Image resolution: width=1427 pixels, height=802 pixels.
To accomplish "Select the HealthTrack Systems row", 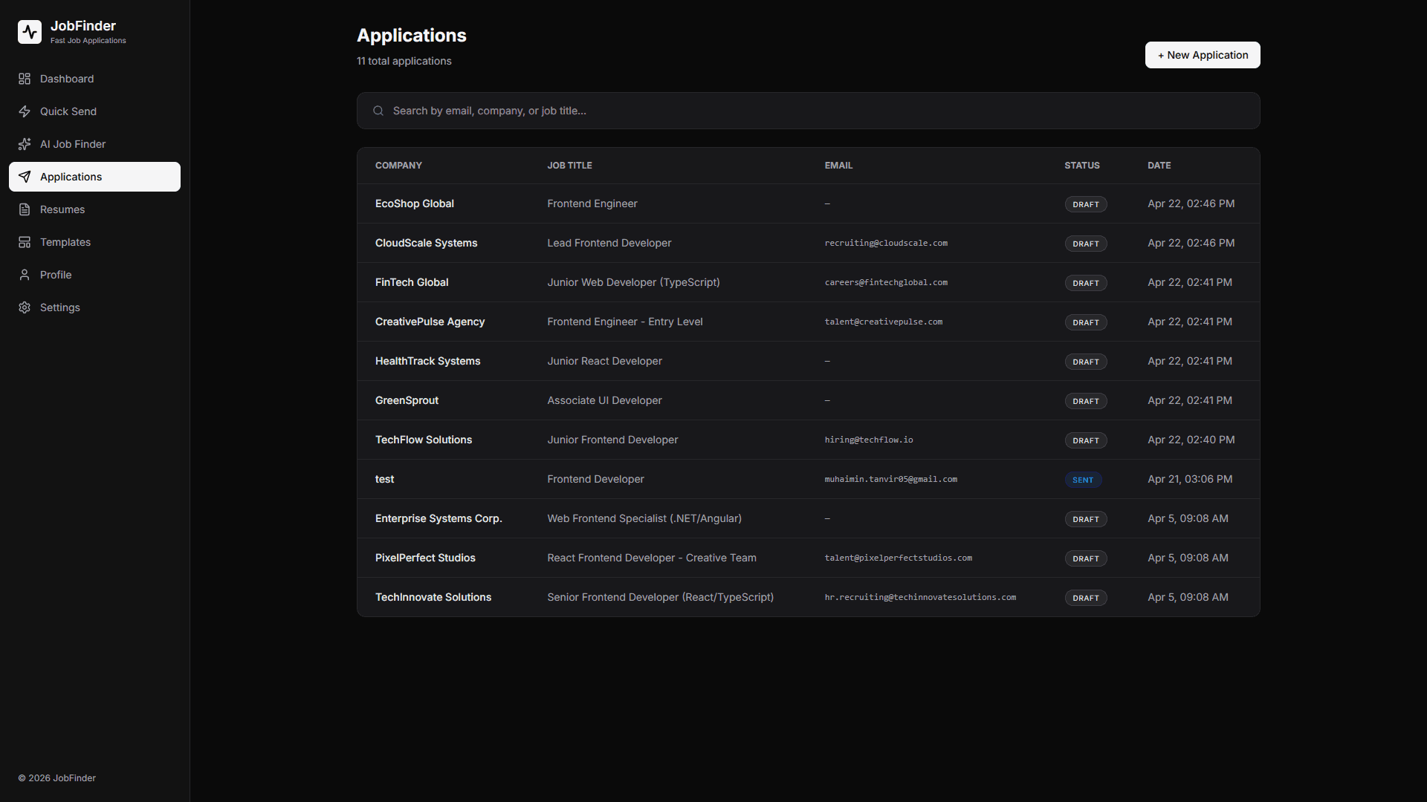I will [x=809, y=361].
